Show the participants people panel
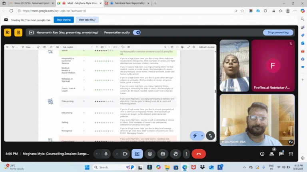This screenshot has width=307, height=172. coord(271,154)
